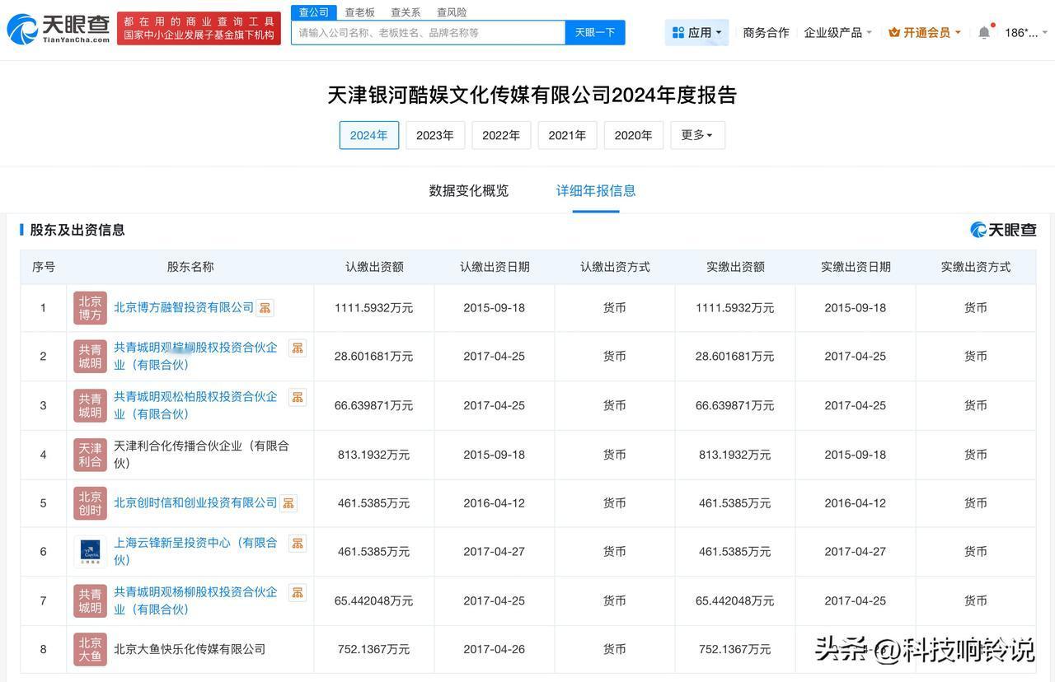Viewport: 1055px width, 682px height.
Task: Open equity structure icon for 北京博方融智投资有限公司
Action: click(265, 308)
